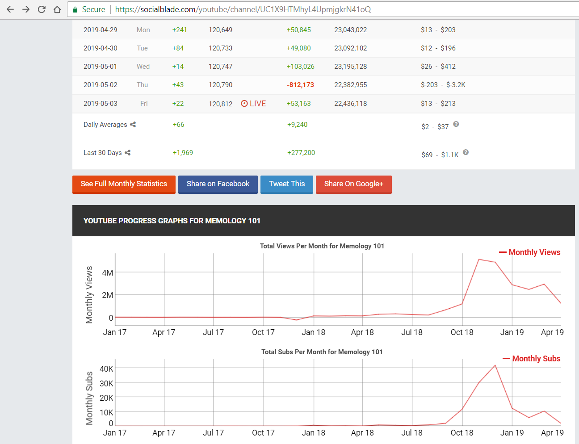Click the daily average +66 subscribers

[179, 125]
